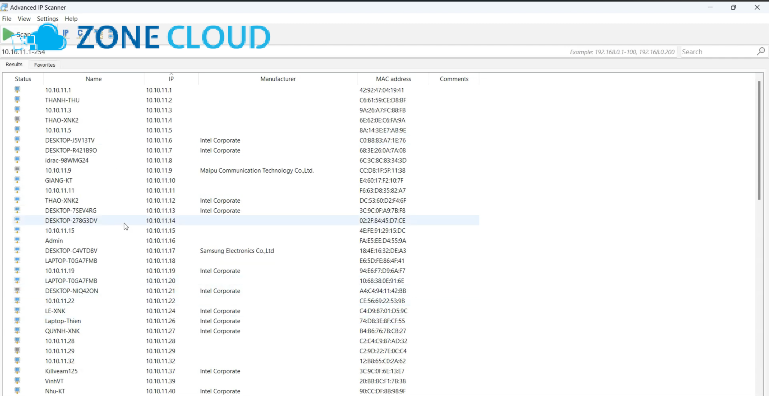Click the IP cell 10.10.11.17
Screen dimensions: 769x396
(x=161, y=251)
